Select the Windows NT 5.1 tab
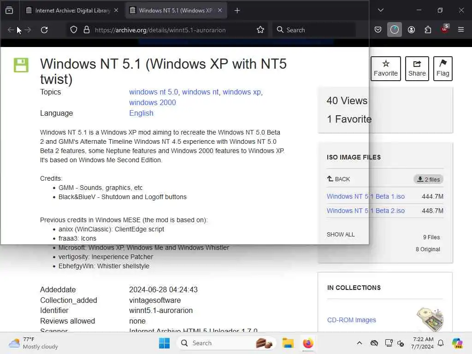This screenshot has width=472, height=354. point(176,11)
